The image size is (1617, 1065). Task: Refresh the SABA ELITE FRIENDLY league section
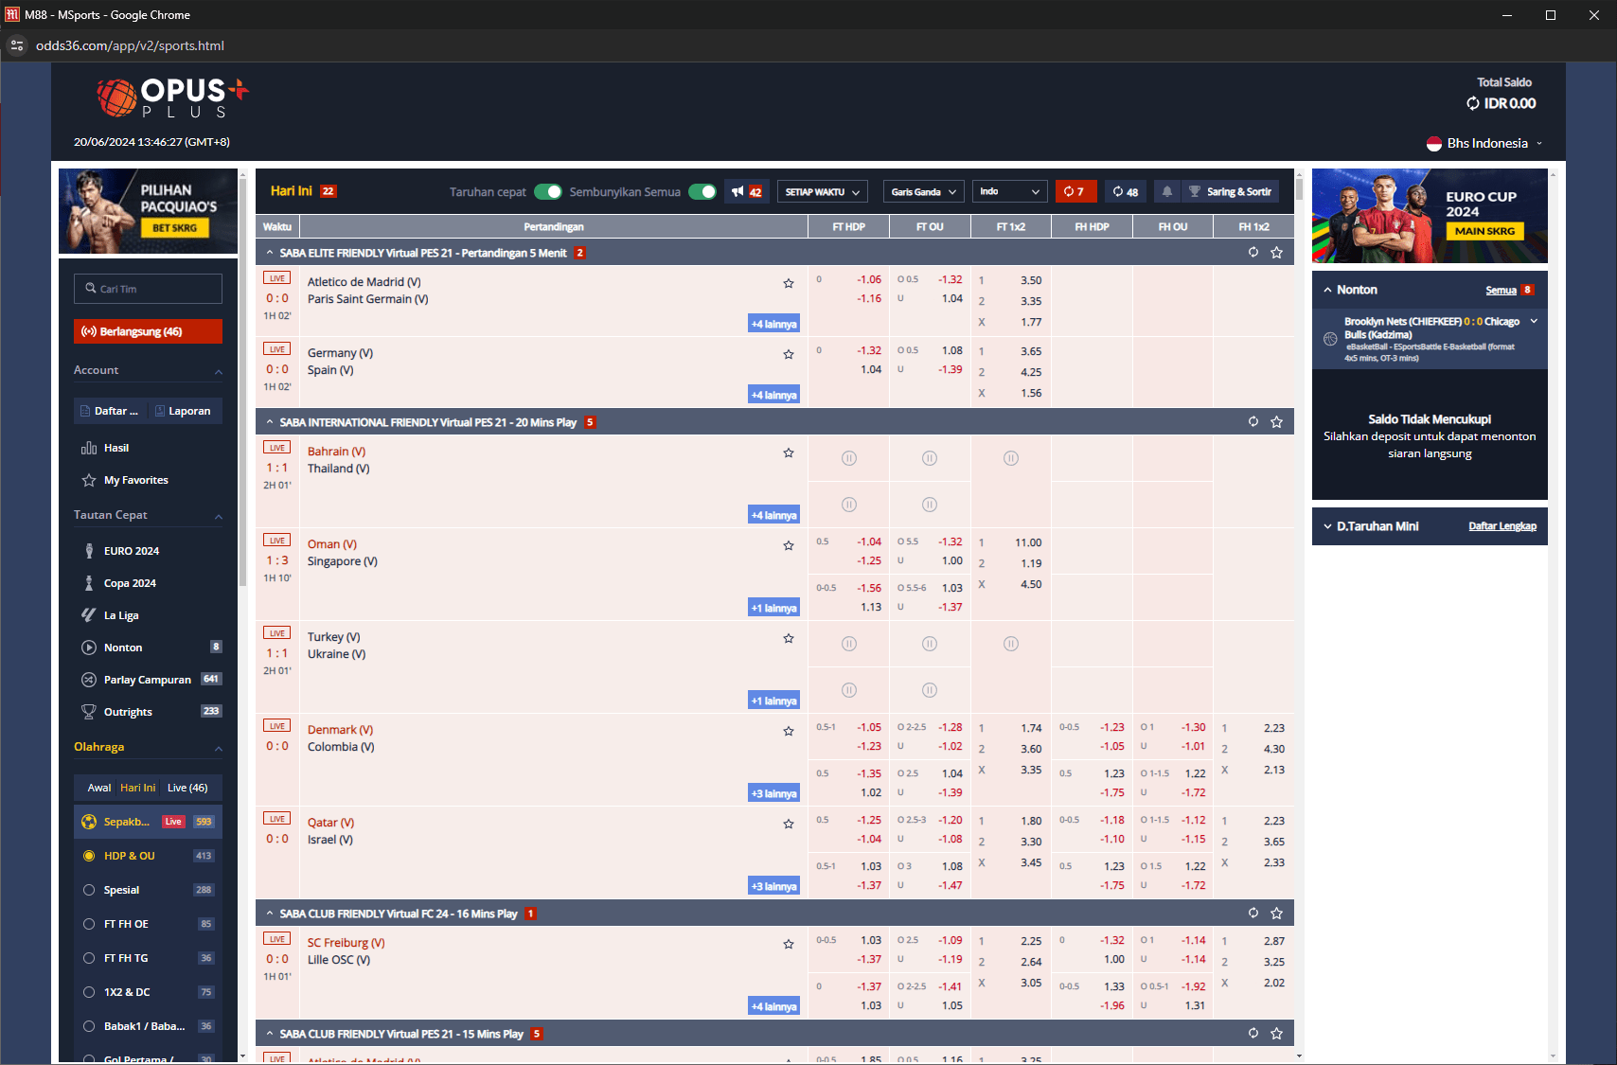(x=1253, y=253)
